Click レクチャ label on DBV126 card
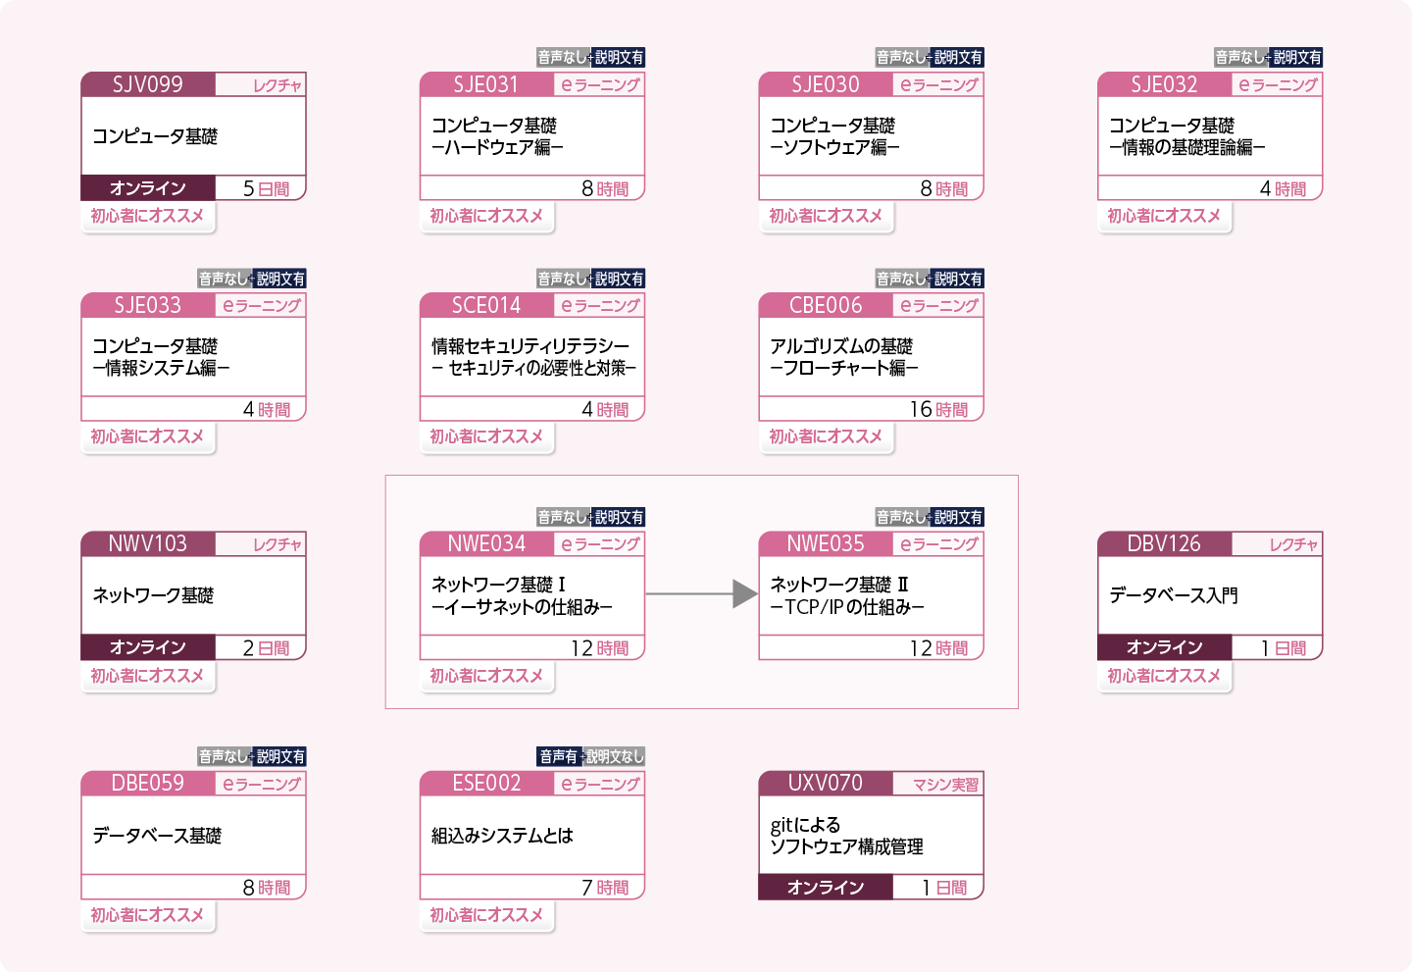This screenshot has height=972, width=1412. tap(1294, 544)
